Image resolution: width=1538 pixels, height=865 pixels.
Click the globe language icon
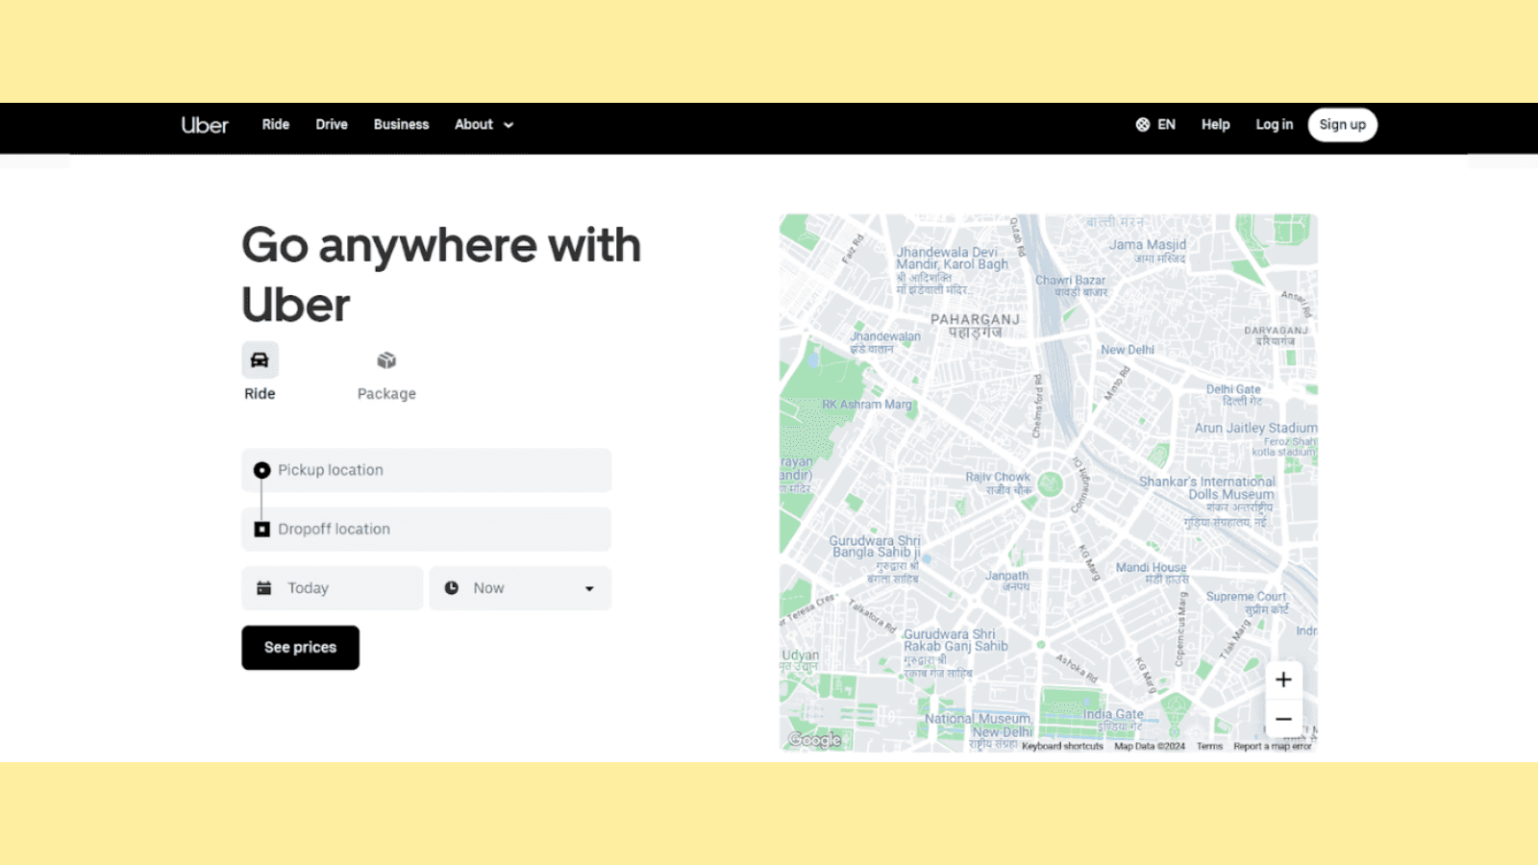click(1143, 124)
